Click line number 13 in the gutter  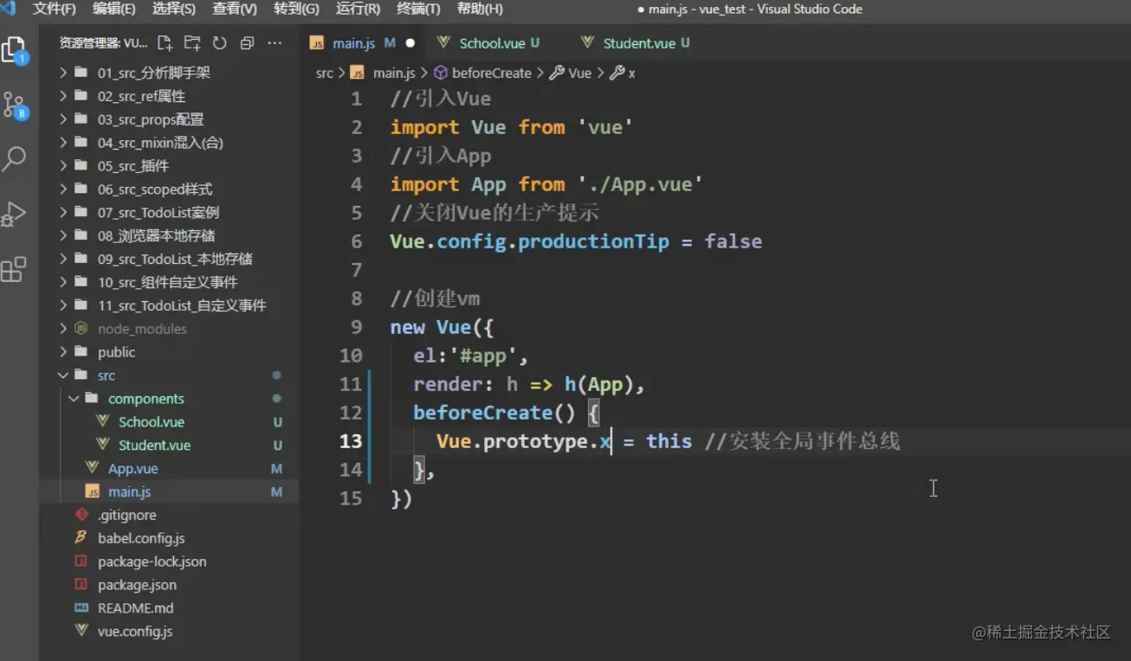pos(351,441)
